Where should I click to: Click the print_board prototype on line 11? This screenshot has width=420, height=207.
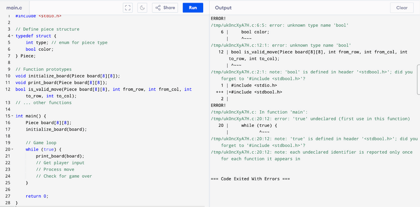point(61,83)
